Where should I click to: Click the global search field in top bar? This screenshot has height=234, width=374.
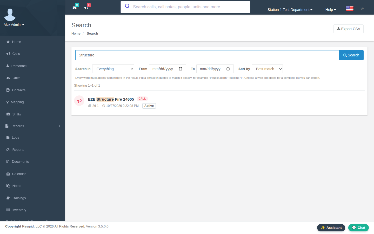click(185, 7)
